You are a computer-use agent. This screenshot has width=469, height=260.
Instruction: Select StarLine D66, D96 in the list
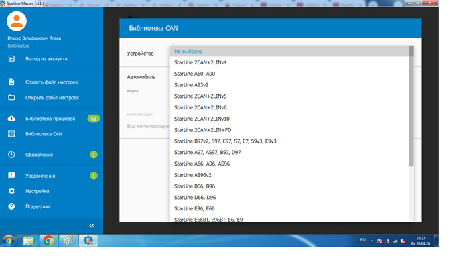pos(289,198)
